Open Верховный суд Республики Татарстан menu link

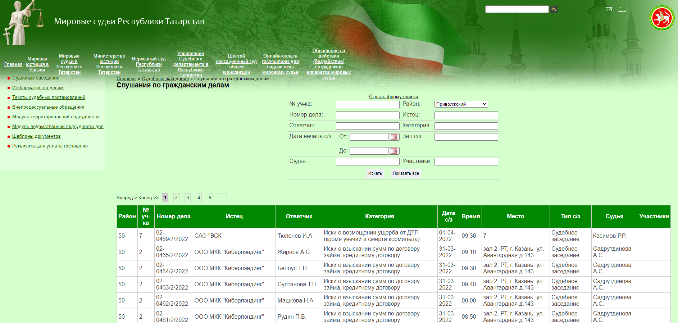[x=149, y=64]
